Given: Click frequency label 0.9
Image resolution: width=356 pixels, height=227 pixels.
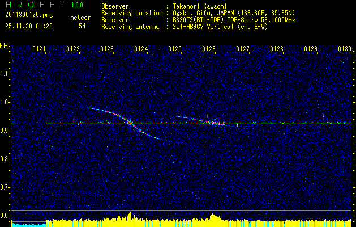Looking at the screenshot, I should tap(5, 131).
